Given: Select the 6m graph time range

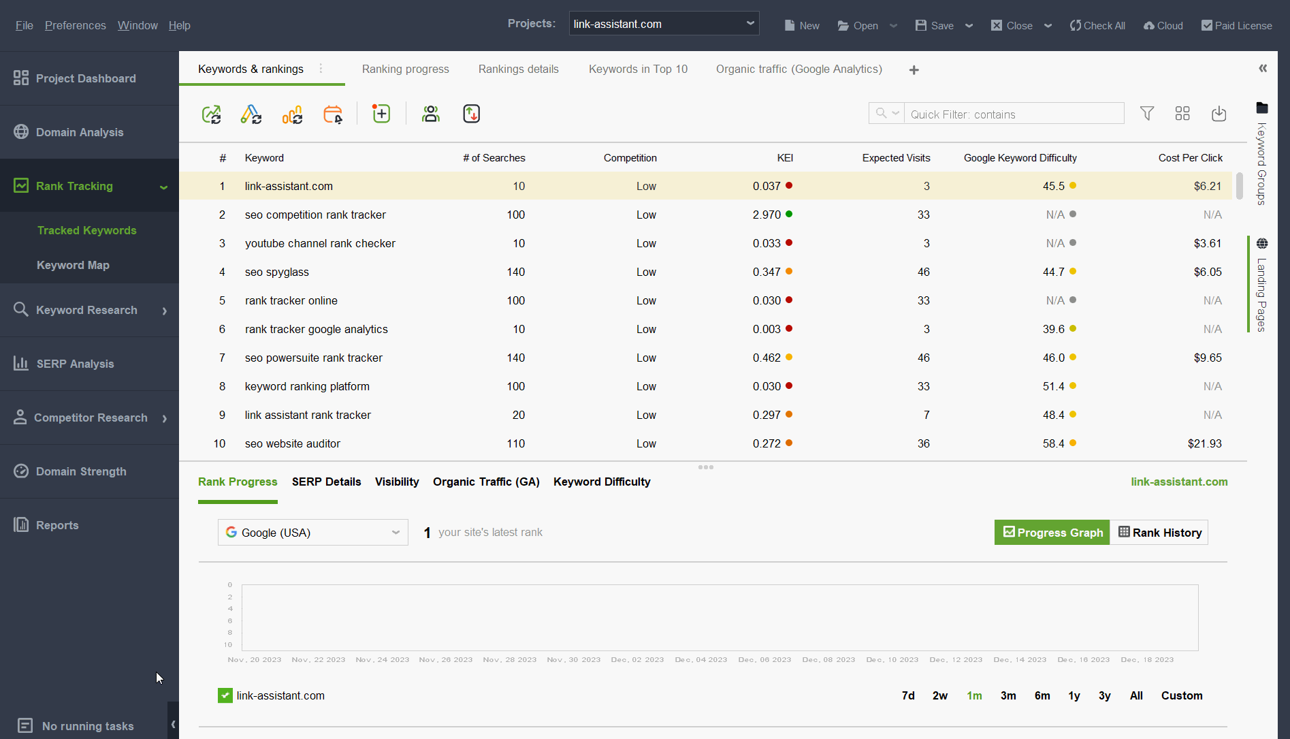Looking at the screenshot, I should [x=1042, y=695].
